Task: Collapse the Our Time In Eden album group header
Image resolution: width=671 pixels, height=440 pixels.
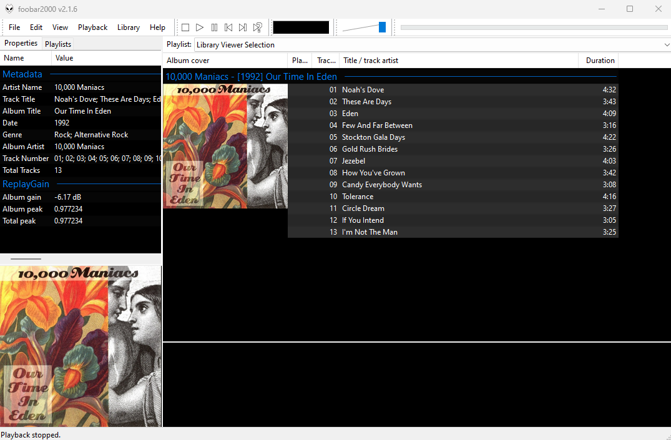Action: pyautogui.click(x=251, y=77)
